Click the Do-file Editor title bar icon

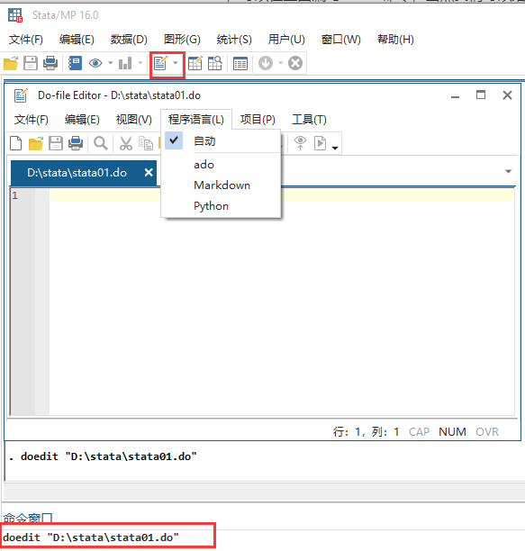21,95
